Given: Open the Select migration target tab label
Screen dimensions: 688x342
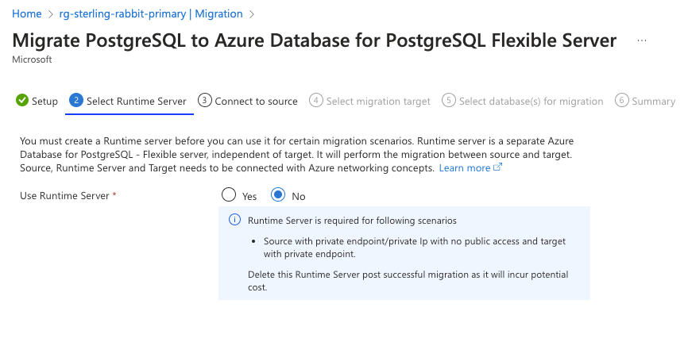Looking at the screenshot, I should coord(378,101).
